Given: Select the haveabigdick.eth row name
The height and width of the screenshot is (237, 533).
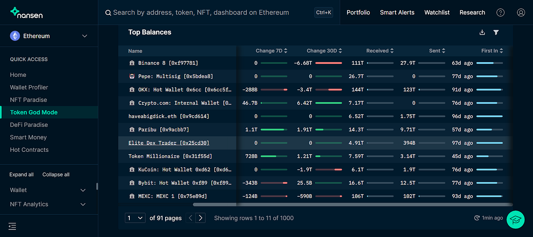Looking at the screenshot, I should click(x=169, y=116).
